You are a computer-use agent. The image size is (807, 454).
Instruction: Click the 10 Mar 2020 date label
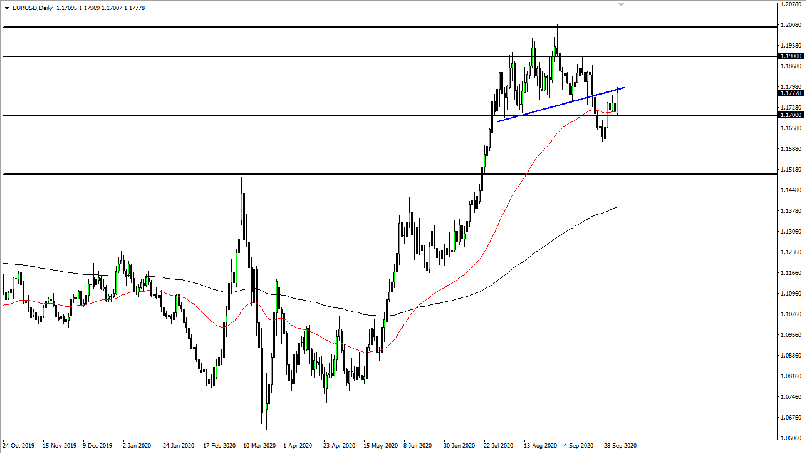259,446
